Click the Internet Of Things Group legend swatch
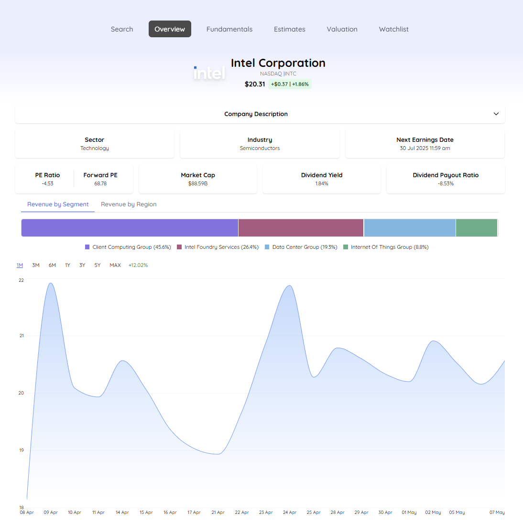 346,247
